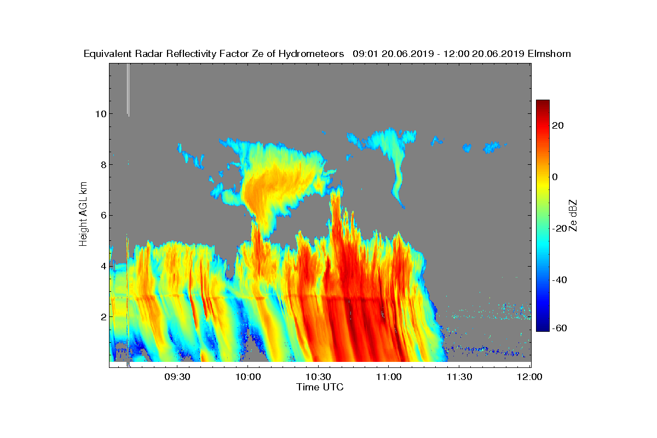This screenshot has width=657, height=438.
Task: Click the dark red top of the colorbar
Action: tap(543, 104)
